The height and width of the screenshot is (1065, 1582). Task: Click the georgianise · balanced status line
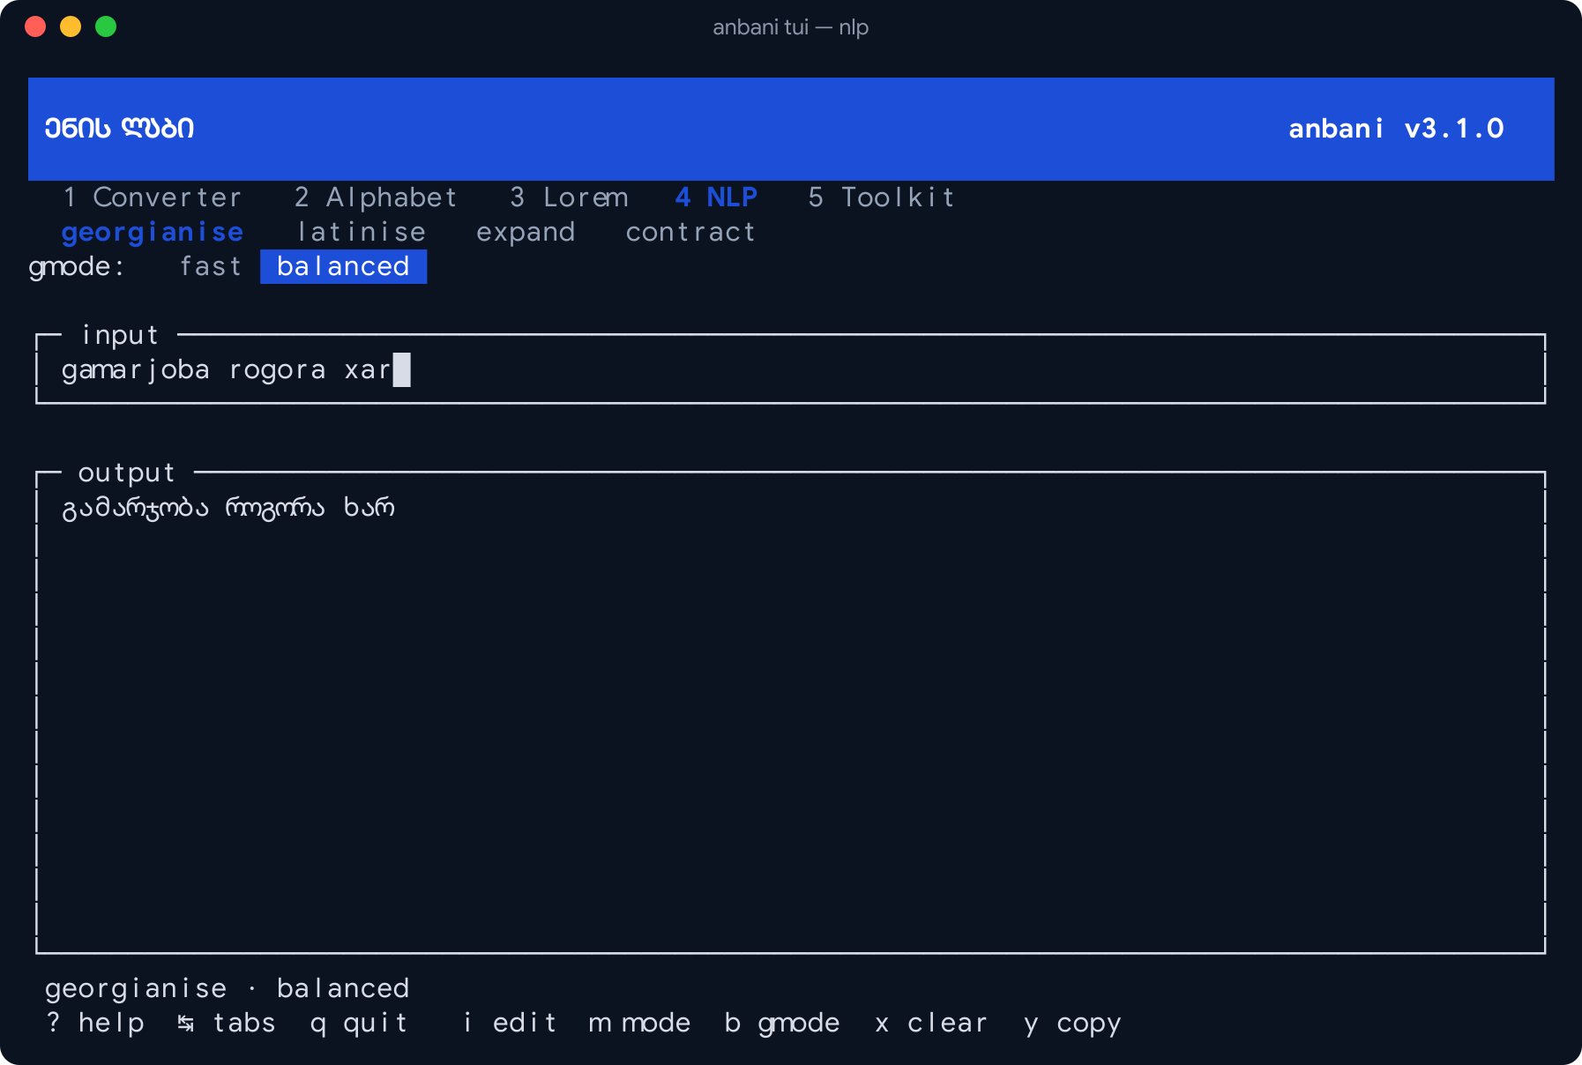pos(227,988)
